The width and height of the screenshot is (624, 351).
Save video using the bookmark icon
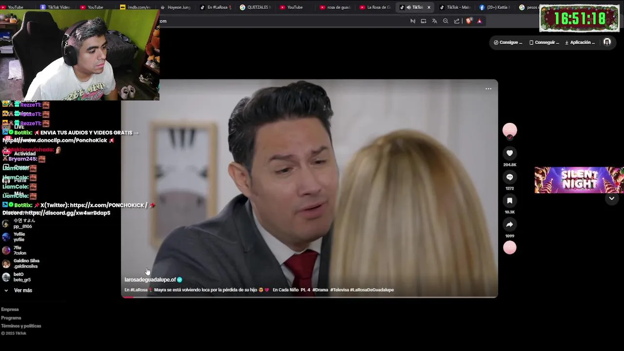(x=509, y=201)
